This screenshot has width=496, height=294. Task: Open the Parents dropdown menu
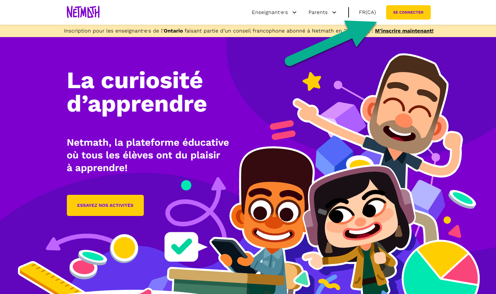click(322, 12)
